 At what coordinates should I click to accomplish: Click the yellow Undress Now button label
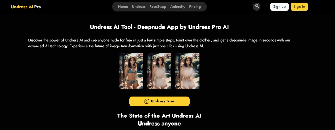163,101
